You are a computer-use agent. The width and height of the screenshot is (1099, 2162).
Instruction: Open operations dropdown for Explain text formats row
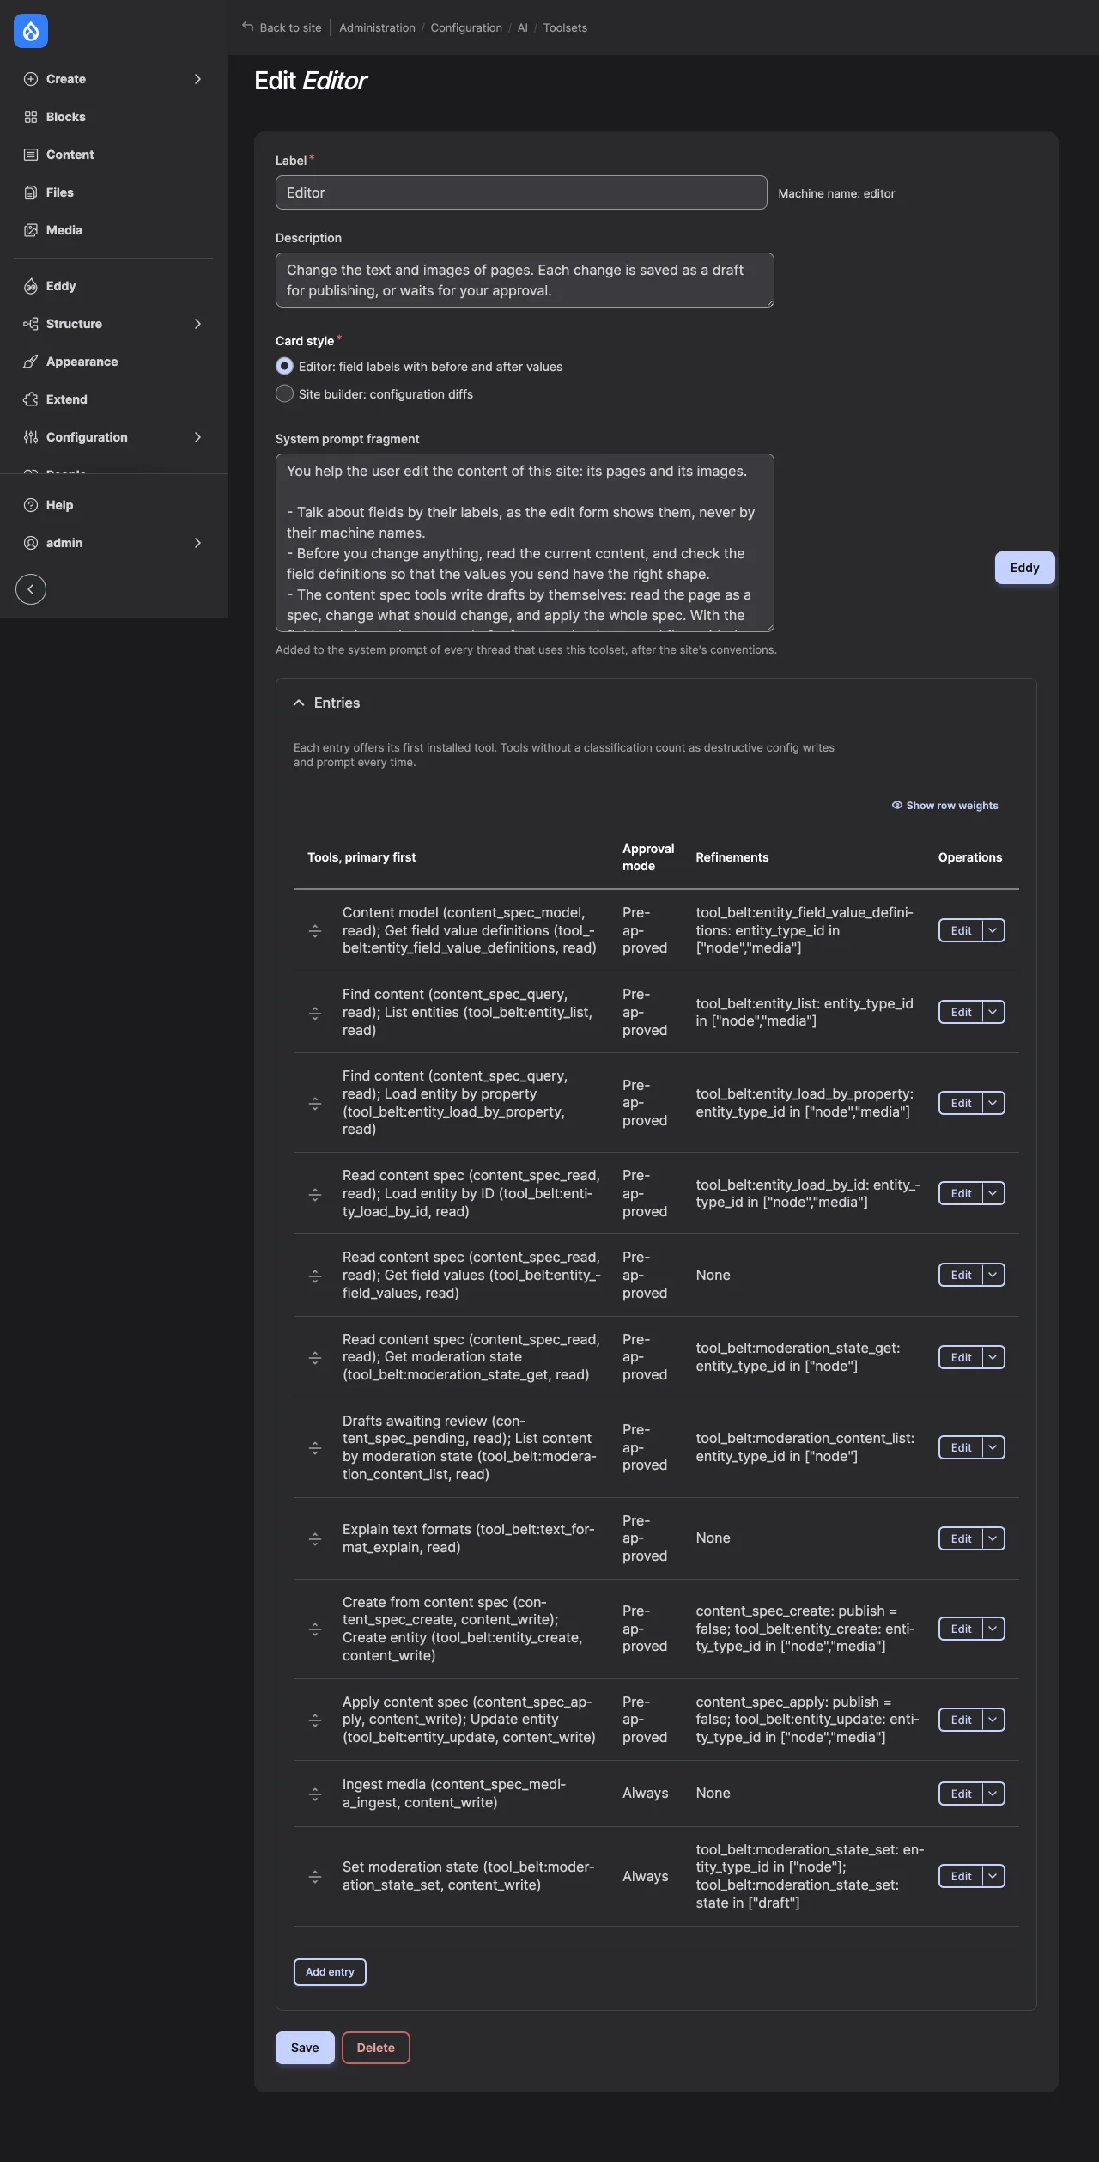993,1538
